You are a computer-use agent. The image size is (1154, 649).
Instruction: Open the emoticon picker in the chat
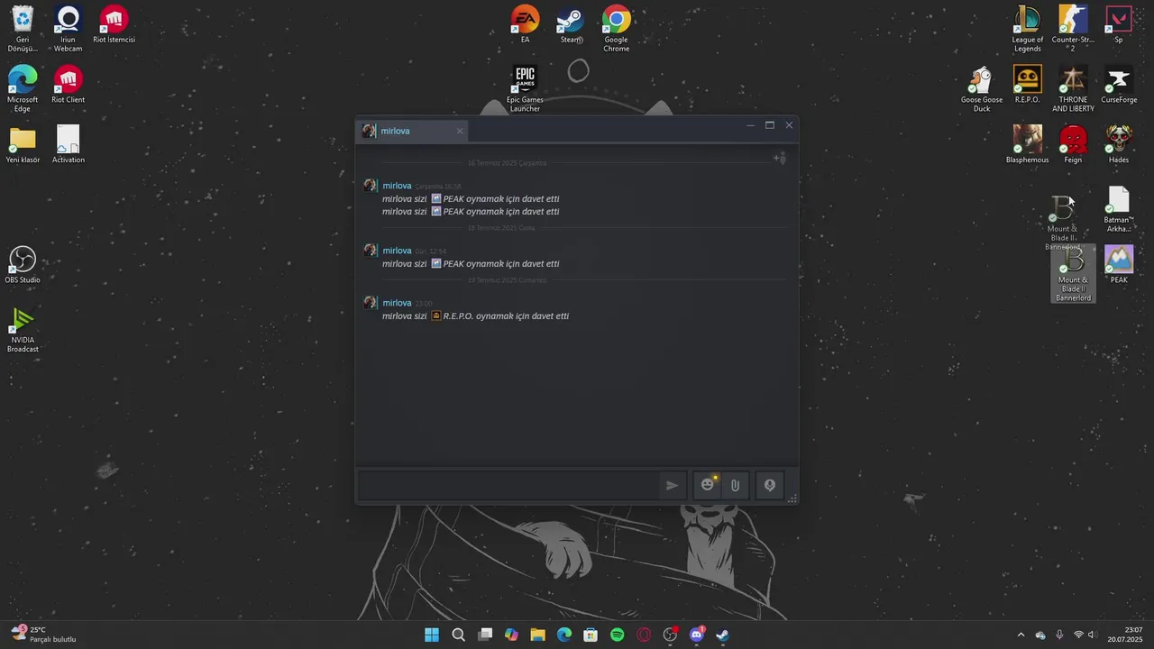708,485
